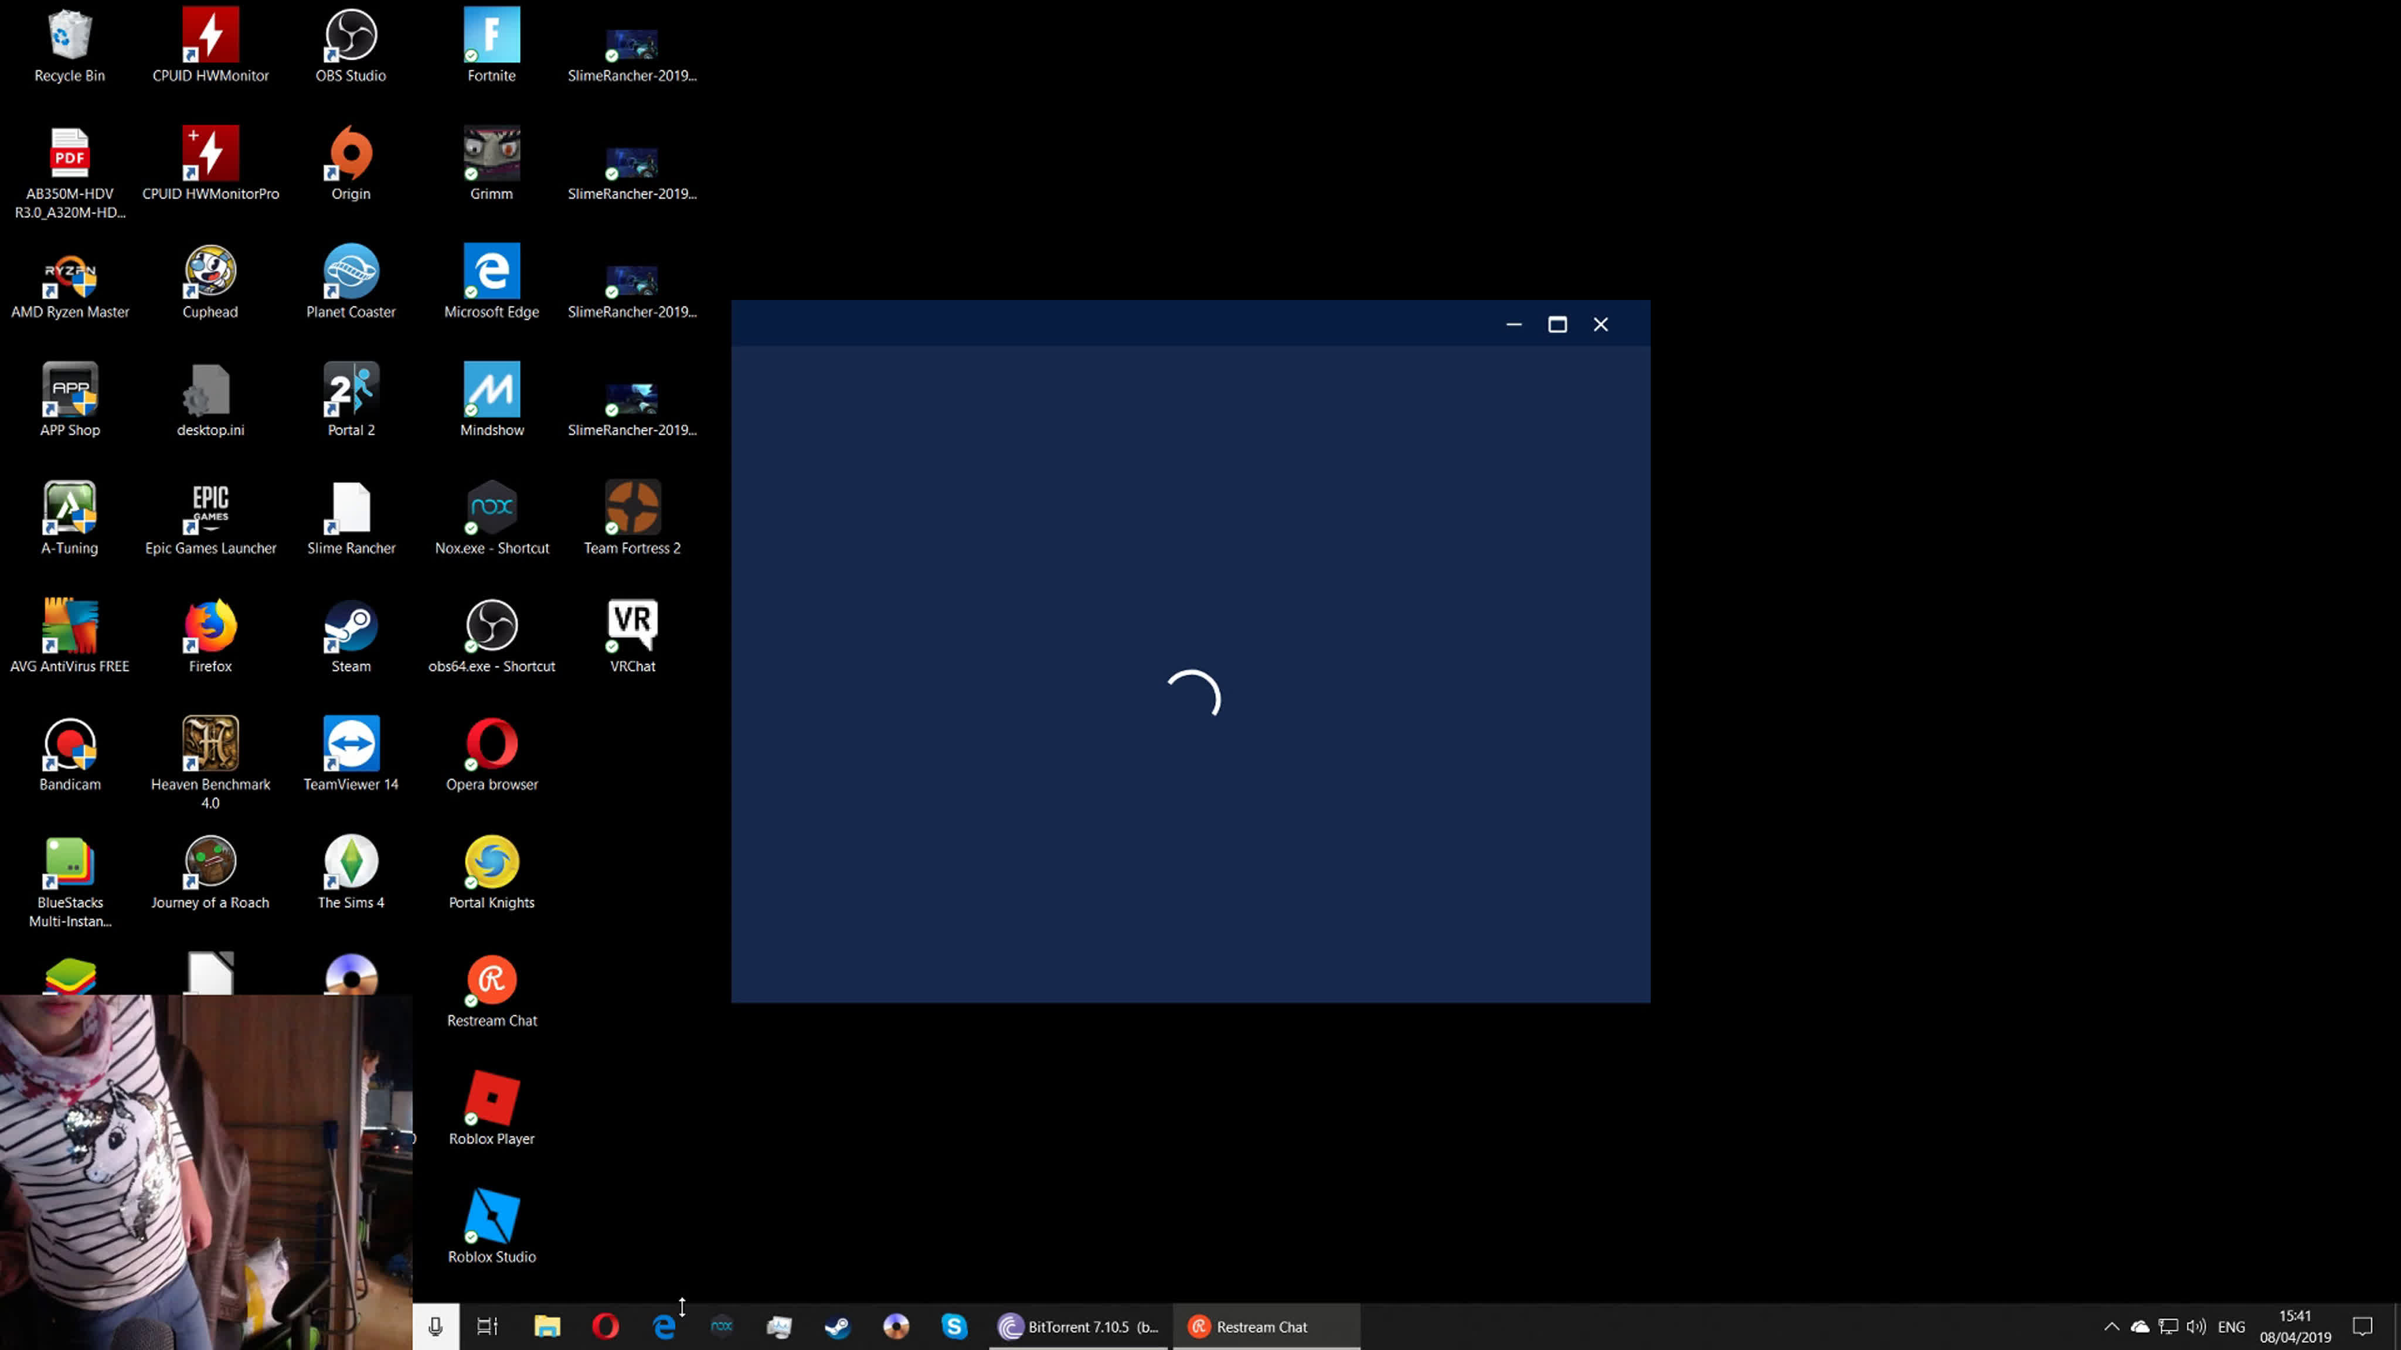Viewport: 2401px width, 1350px height.
Task: Select the desktop.ini file
Action: pos(210,401)
